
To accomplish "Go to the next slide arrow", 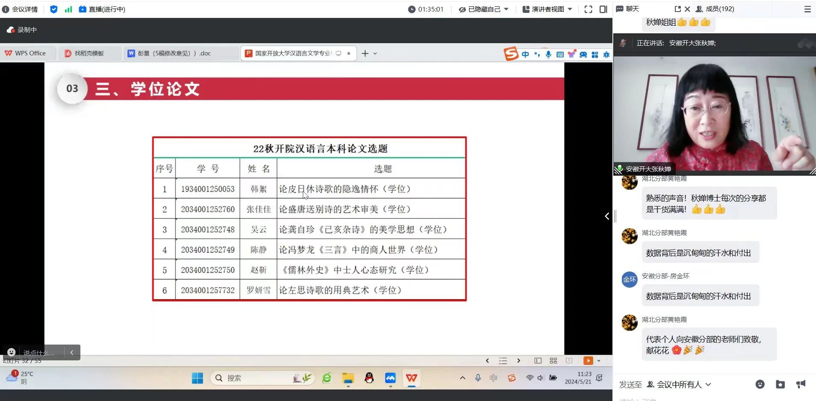I will coord(519,361).
